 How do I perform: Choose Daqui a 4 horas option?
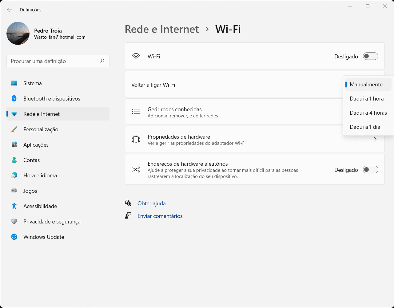368,113
